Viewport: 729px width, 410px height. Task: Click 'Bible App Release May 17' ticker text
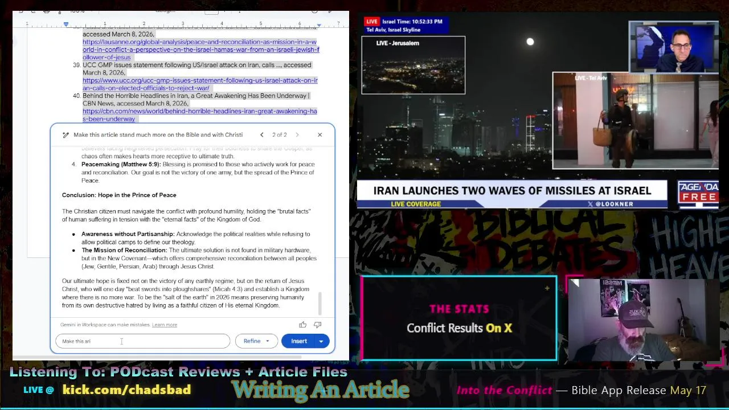click(638, 390)
